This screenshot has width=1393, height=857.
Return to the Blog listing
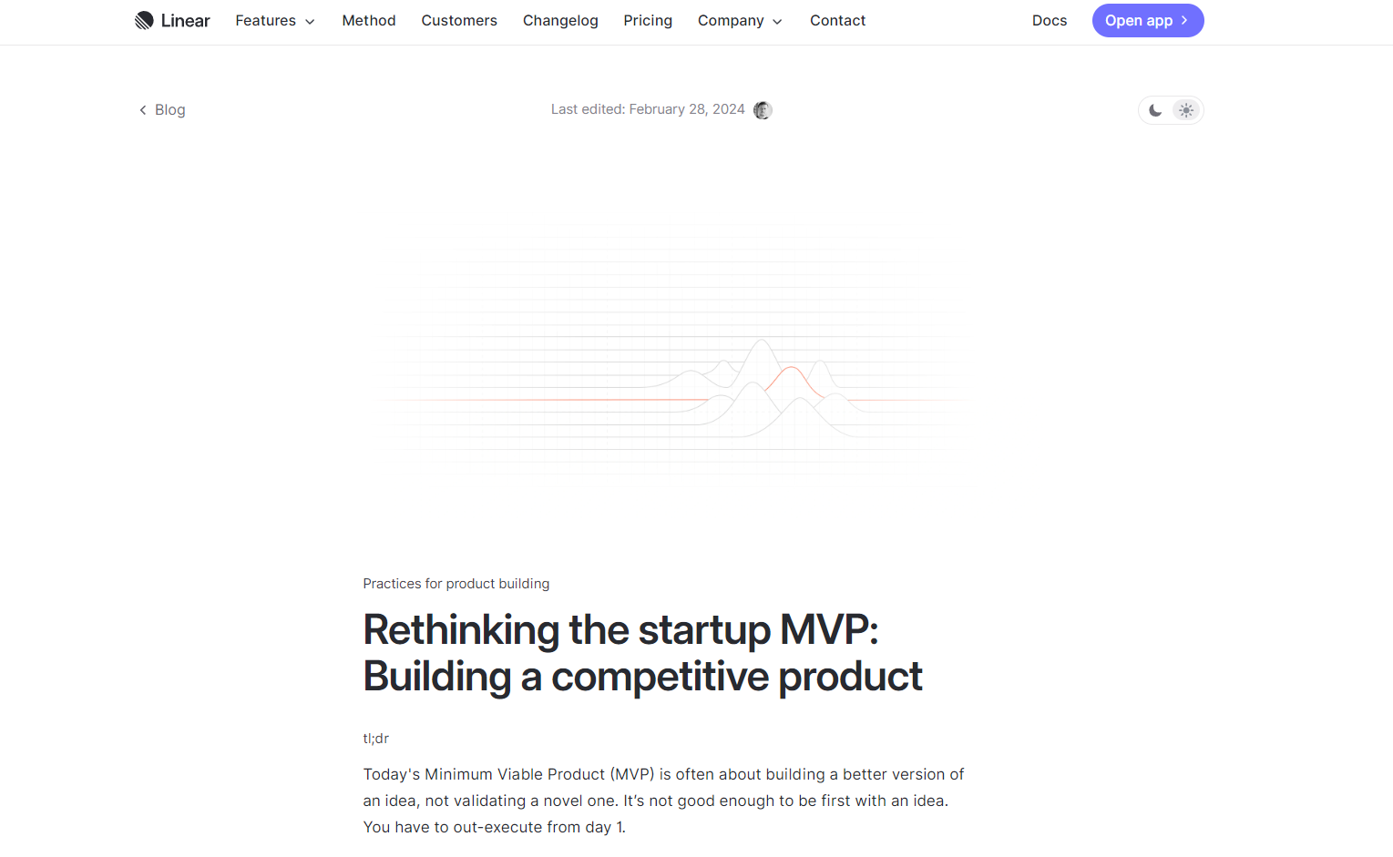(x=169, y=109)
